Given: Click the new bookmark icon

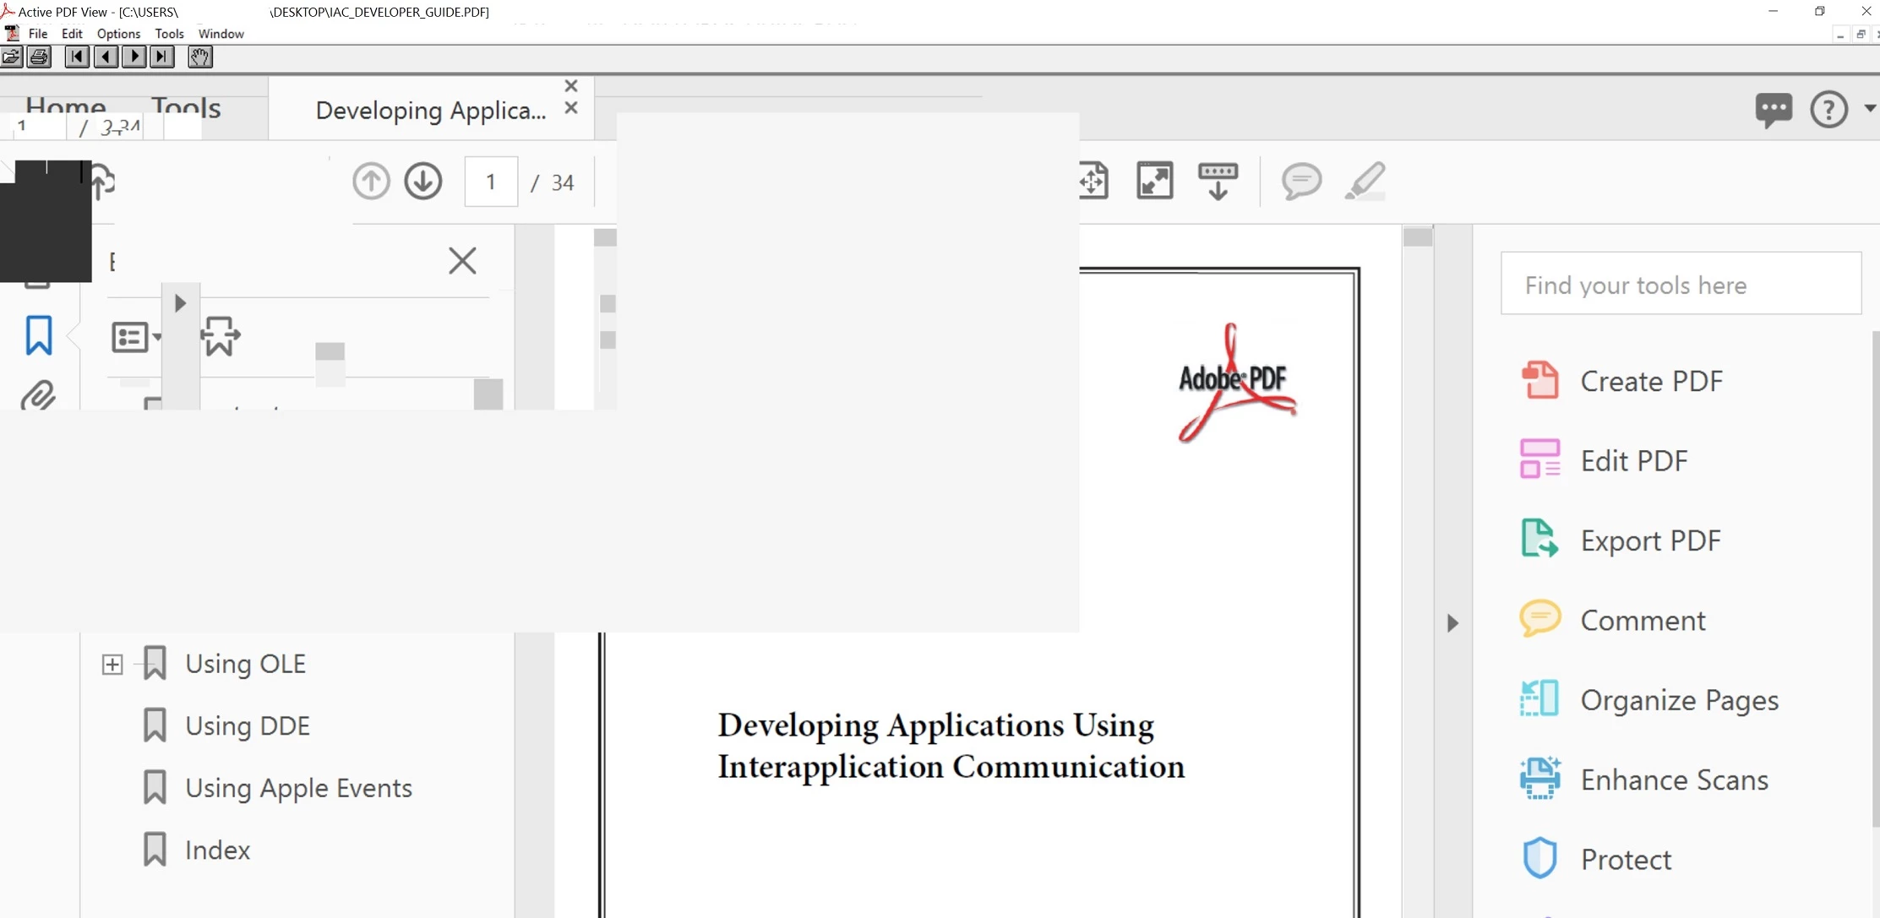Looking at the screenshot, I should tap(221, 336).
